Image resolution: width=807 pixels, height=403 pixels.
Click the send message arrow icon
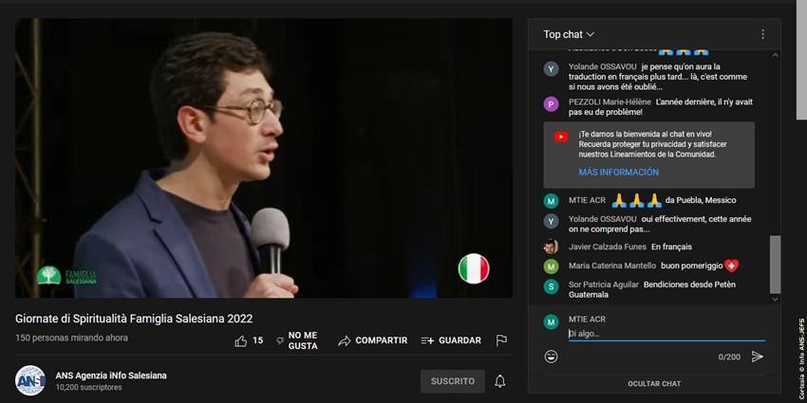pos(758,357)
